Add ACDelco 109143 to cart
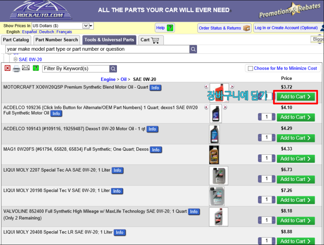This screenshot has width=324, height=245. pyautogui.click(x=296, y=138)
